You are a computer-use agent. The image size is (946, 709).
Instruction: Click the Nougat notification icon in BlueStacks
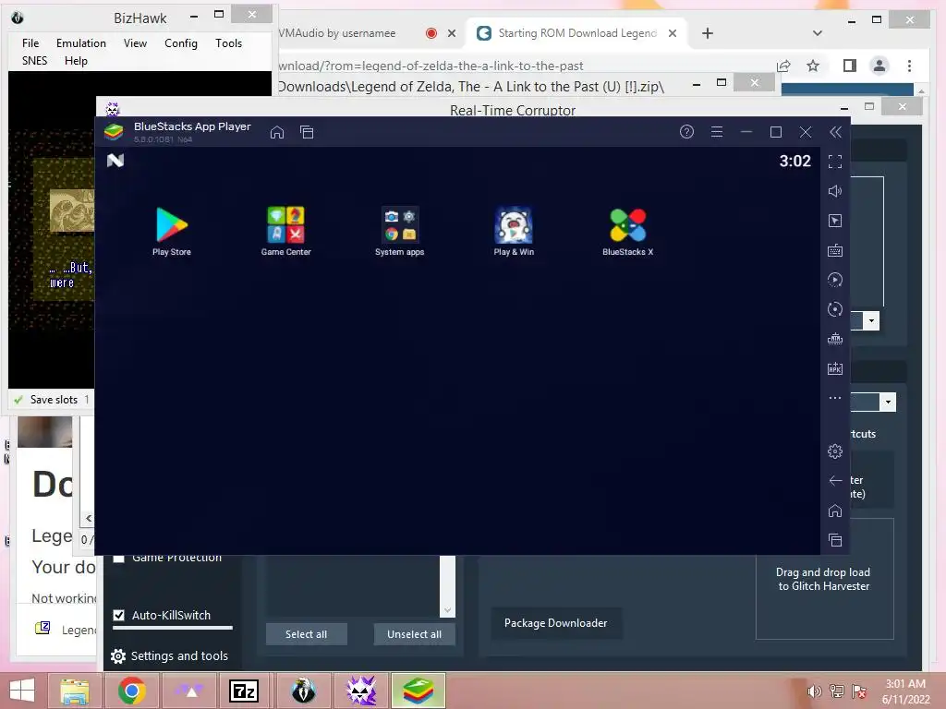pyautogui.click(x=115, y=161)
